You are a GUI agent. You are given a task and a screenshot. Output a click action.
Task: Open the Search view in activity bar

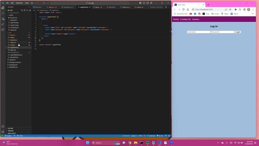click(x=3, y=13)
